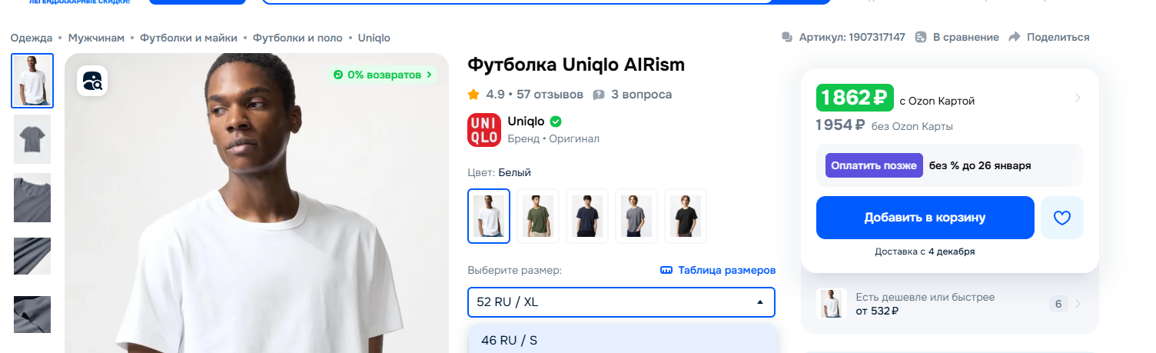Select the white color variant
The image size is (1156, 353).
pyautogui.click(x=489, y=216)
